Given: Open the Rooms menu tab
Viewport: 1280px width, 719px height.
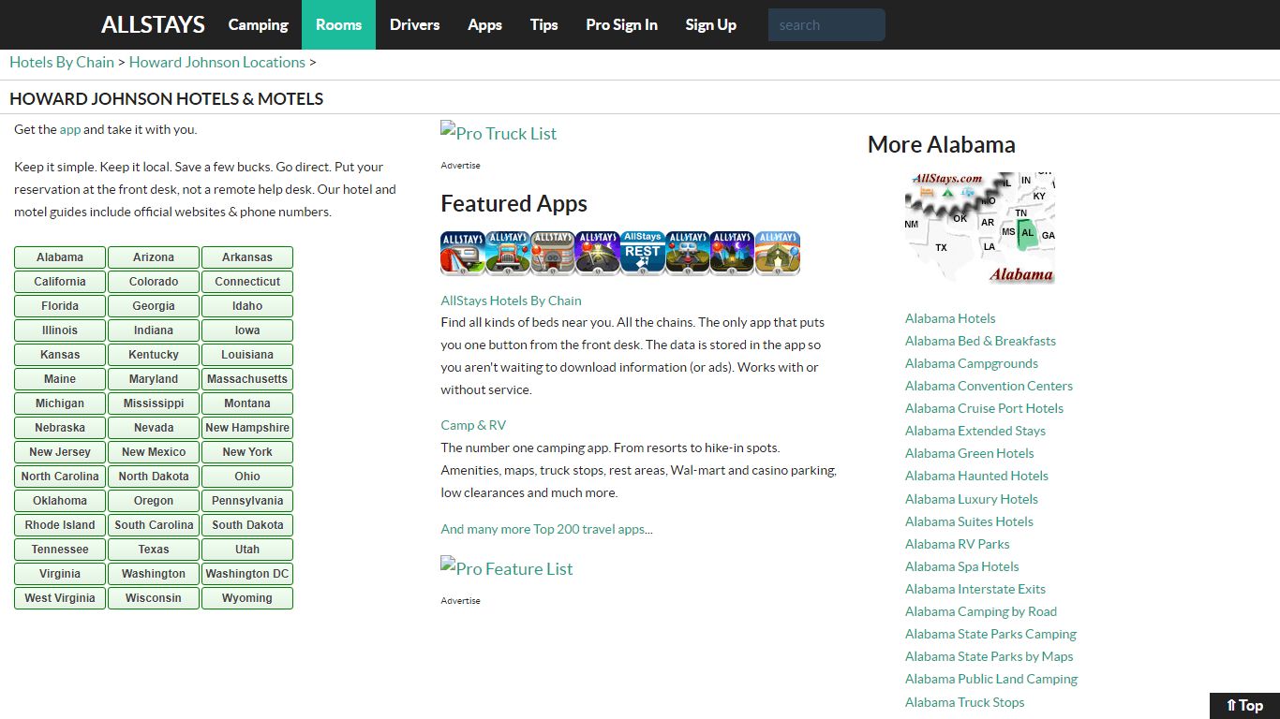Looking at the screenshot, I should coord(338,25).
